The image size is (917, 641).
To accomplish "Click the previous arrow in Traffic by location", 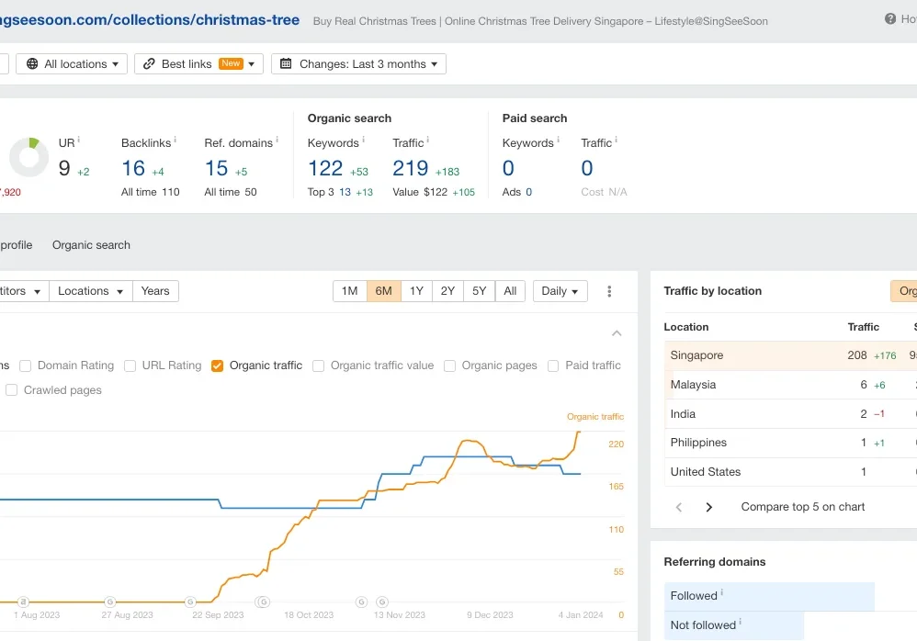I will click(679, 507).
